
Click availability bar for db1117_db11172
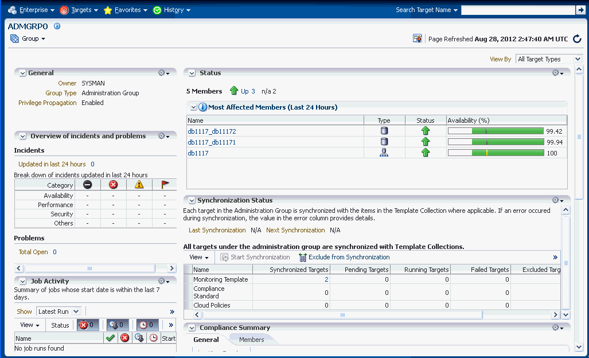(x=496, y=131)
